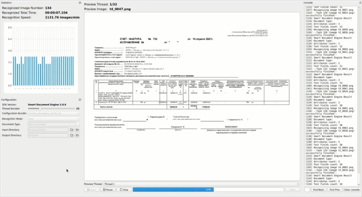Click the Input Directory open folder icon
The image size is (362, 197).
coord(78,129)
